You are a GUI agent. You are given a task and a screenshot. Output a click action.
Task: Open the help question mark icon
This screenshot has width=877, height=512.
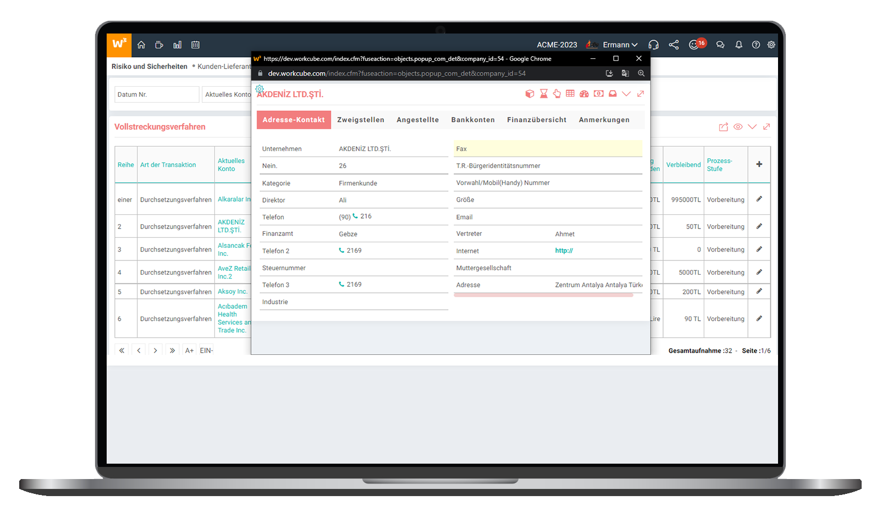(756, 45)
